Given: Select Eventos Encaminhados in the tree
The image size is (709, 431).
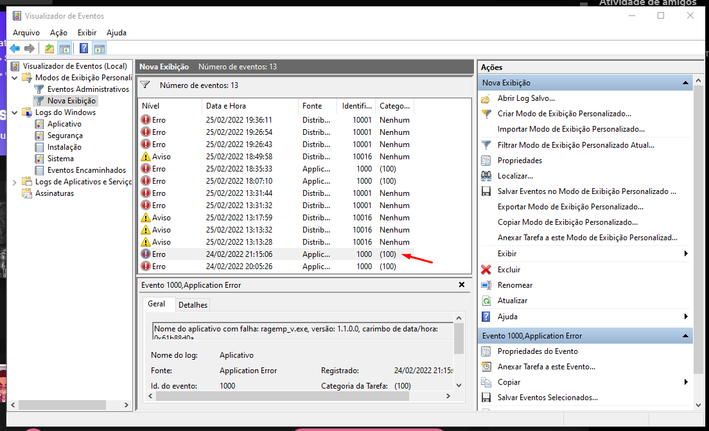Looking at the screenshot, I should (x=86, y=170).
